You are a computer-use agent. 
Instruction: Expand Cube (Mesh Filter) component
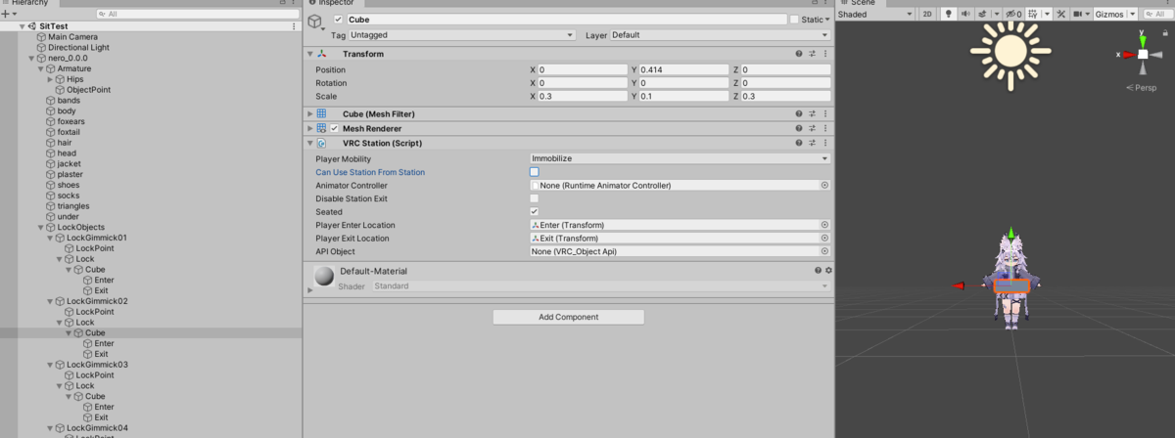pyautogui.click(x=310, y=113)
